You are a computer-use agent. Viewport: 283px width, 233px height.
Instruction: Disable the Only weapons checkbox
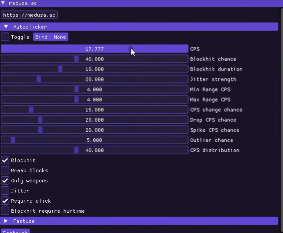click(5, 181)
